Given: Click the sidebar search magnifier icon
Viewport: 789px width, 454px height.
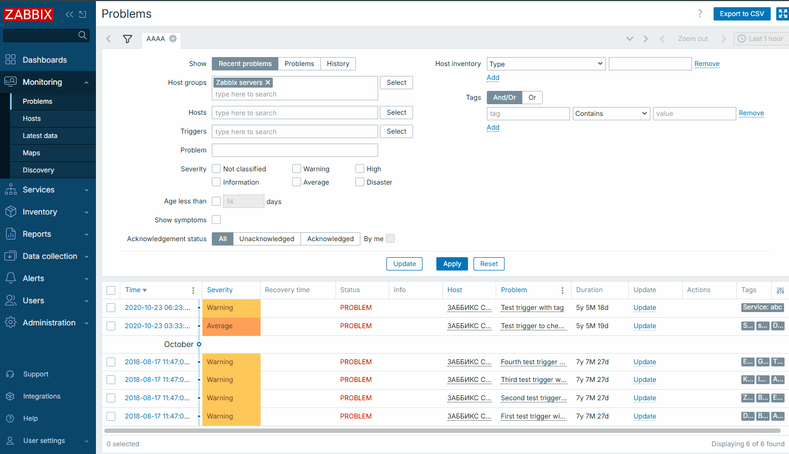Looking at the screenshot, I should click(x=83, y=35).
